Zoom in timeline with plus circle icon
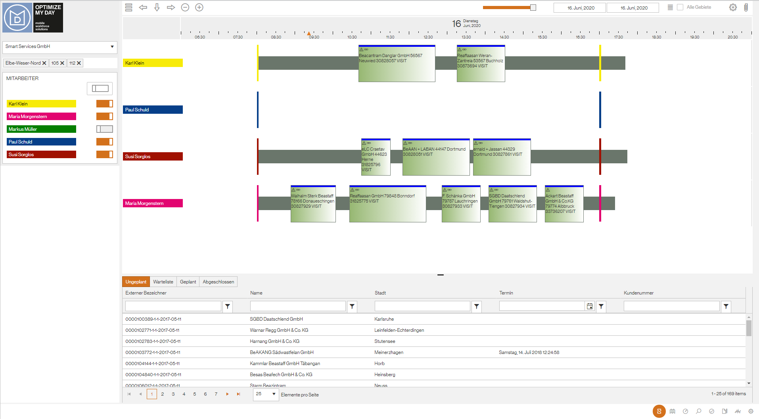This screenshot has height=419, width=759. (199, 8)
